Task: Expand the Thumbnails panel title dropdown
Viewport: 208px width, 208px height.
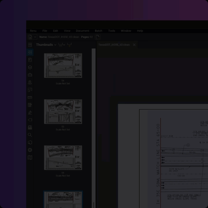Action: coord(55,45)
